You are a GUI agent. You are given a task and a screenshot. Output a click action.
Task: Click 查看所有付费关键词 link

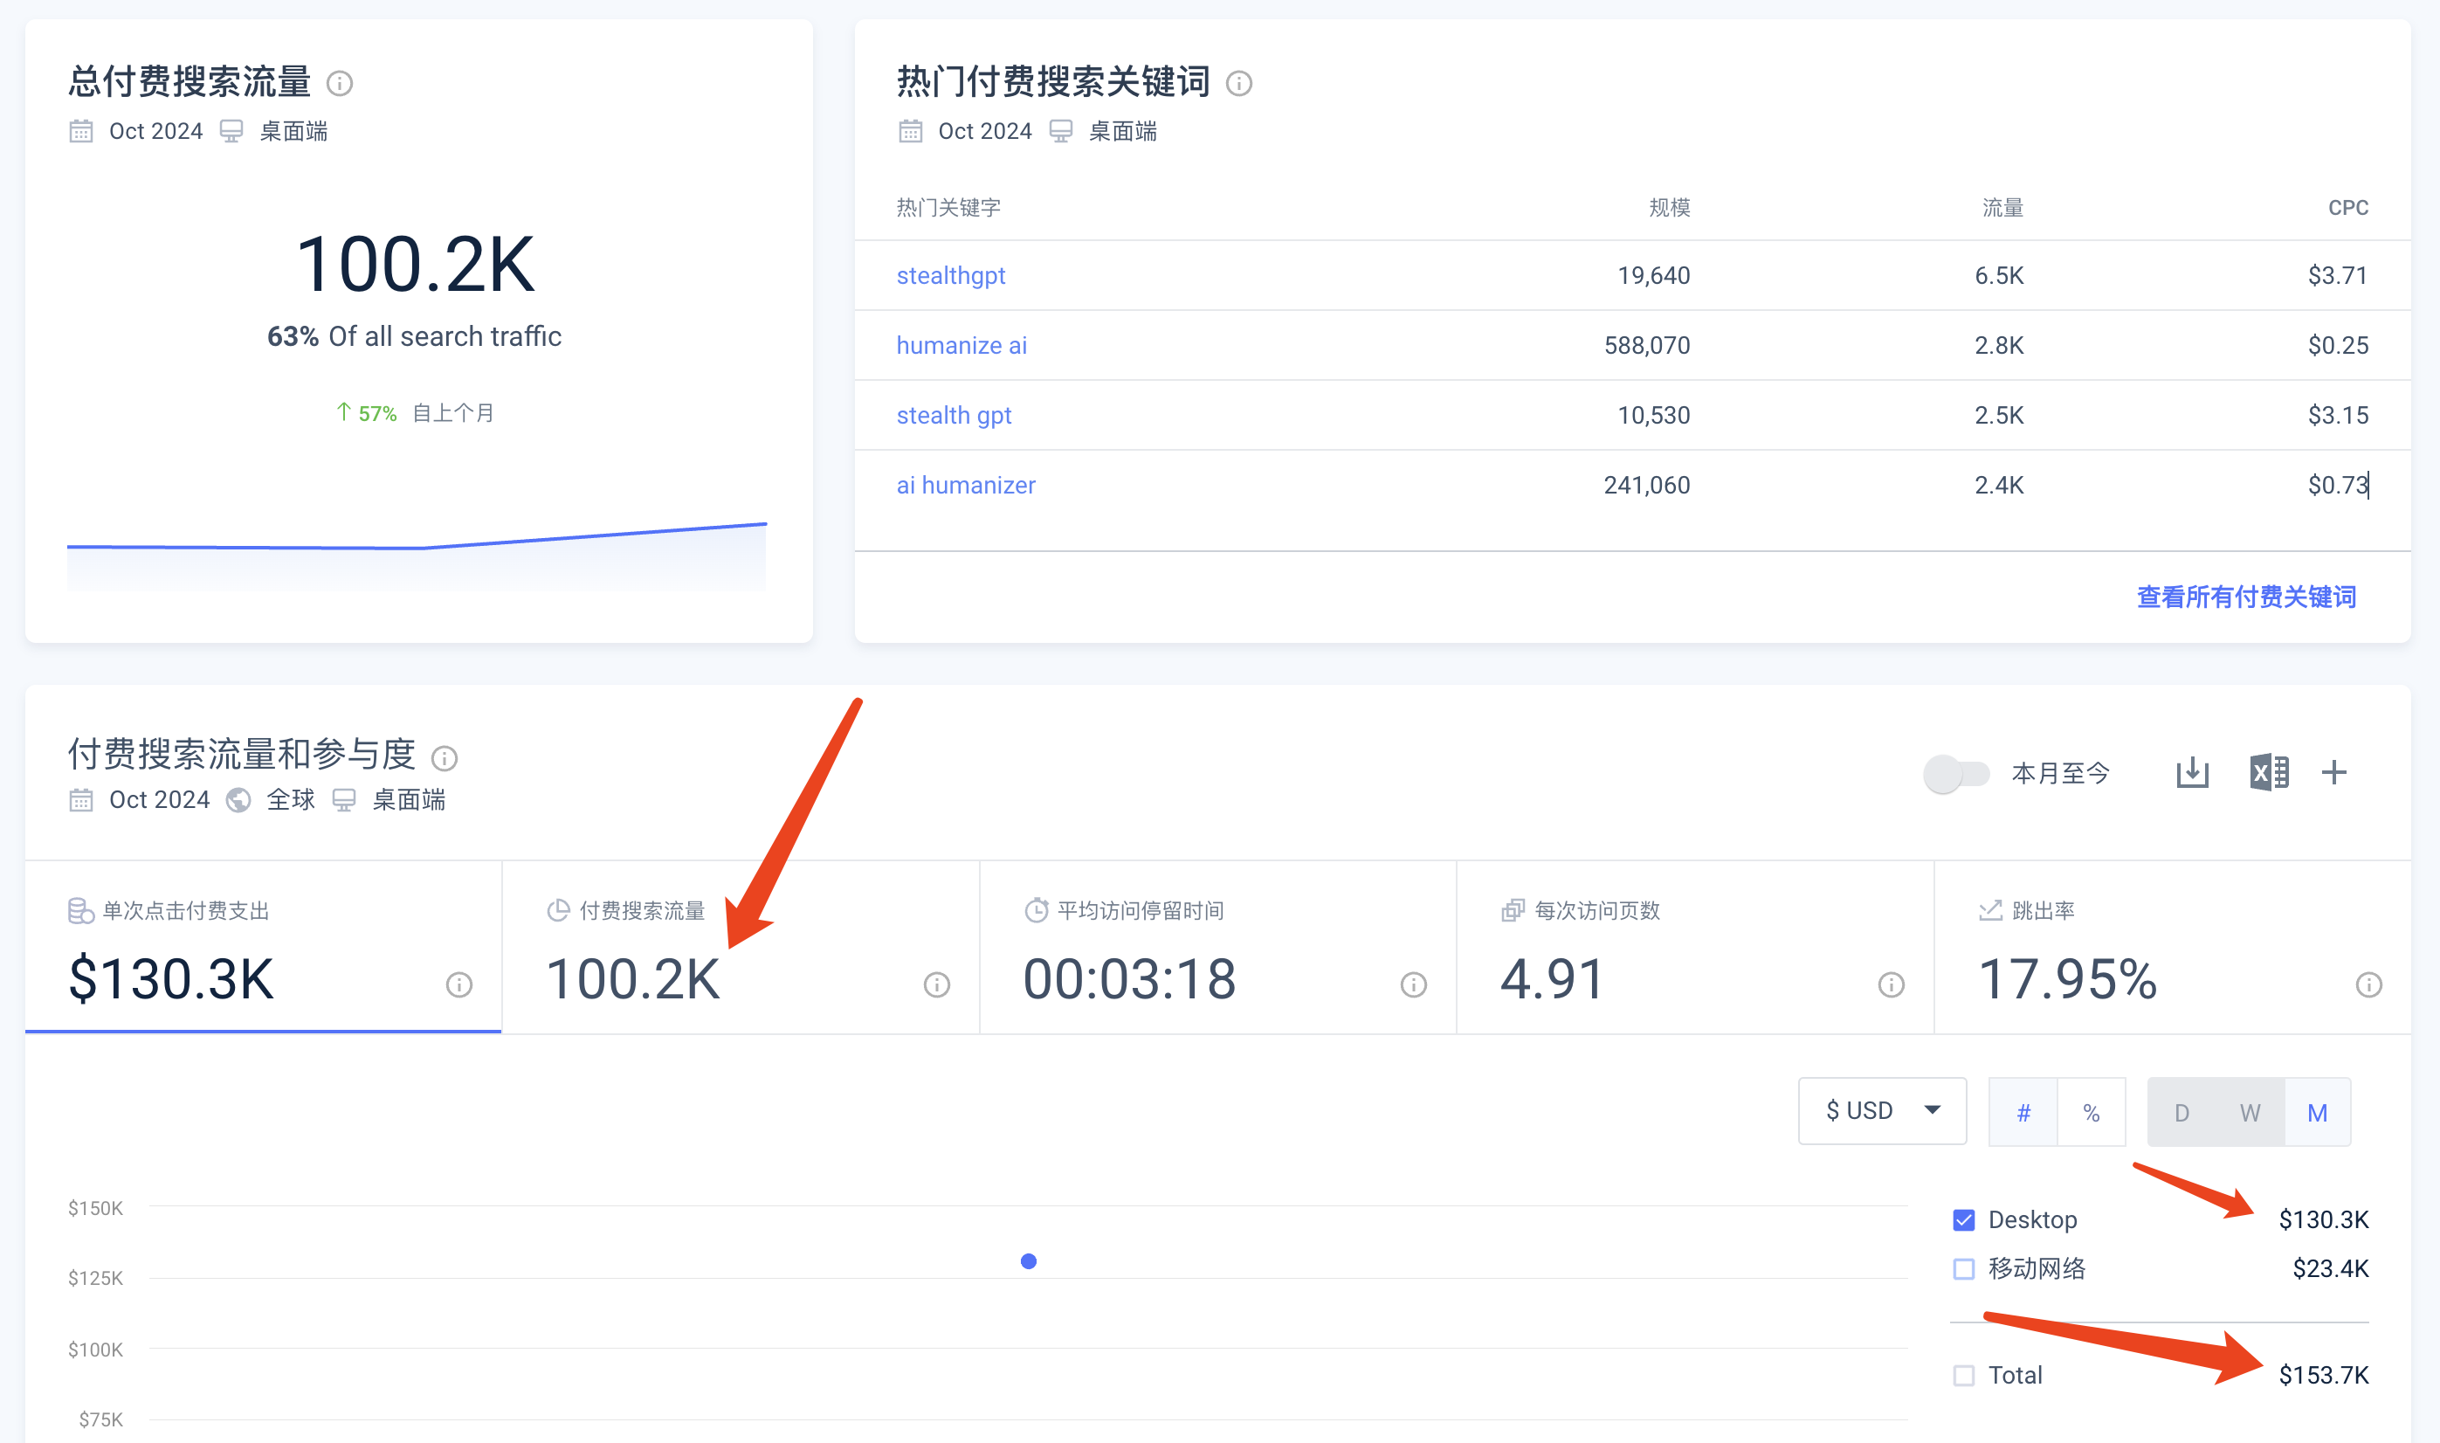pyautogui.click(x=2246, y=597)
